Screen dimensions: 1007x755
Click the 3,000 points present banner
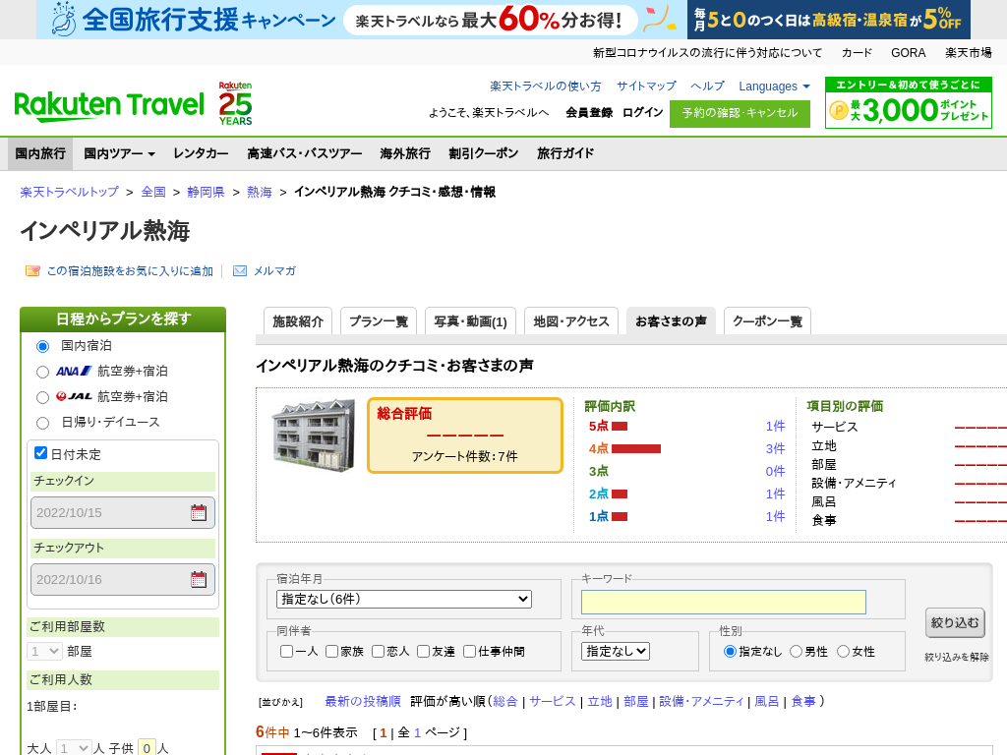[908, 102]
